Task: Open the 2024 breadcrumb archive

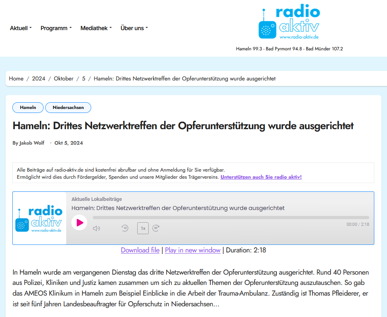Action: point(38,78)
